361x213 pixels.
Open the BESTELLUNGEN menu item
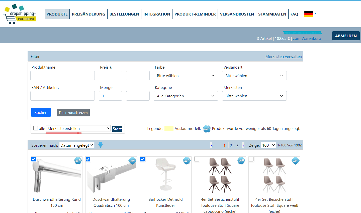124,14
